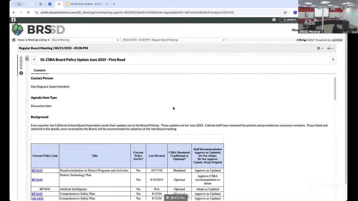358x201 pixels.
Task: Switch to the Ed Services Update tab
Action: click(x=87, y=4)
